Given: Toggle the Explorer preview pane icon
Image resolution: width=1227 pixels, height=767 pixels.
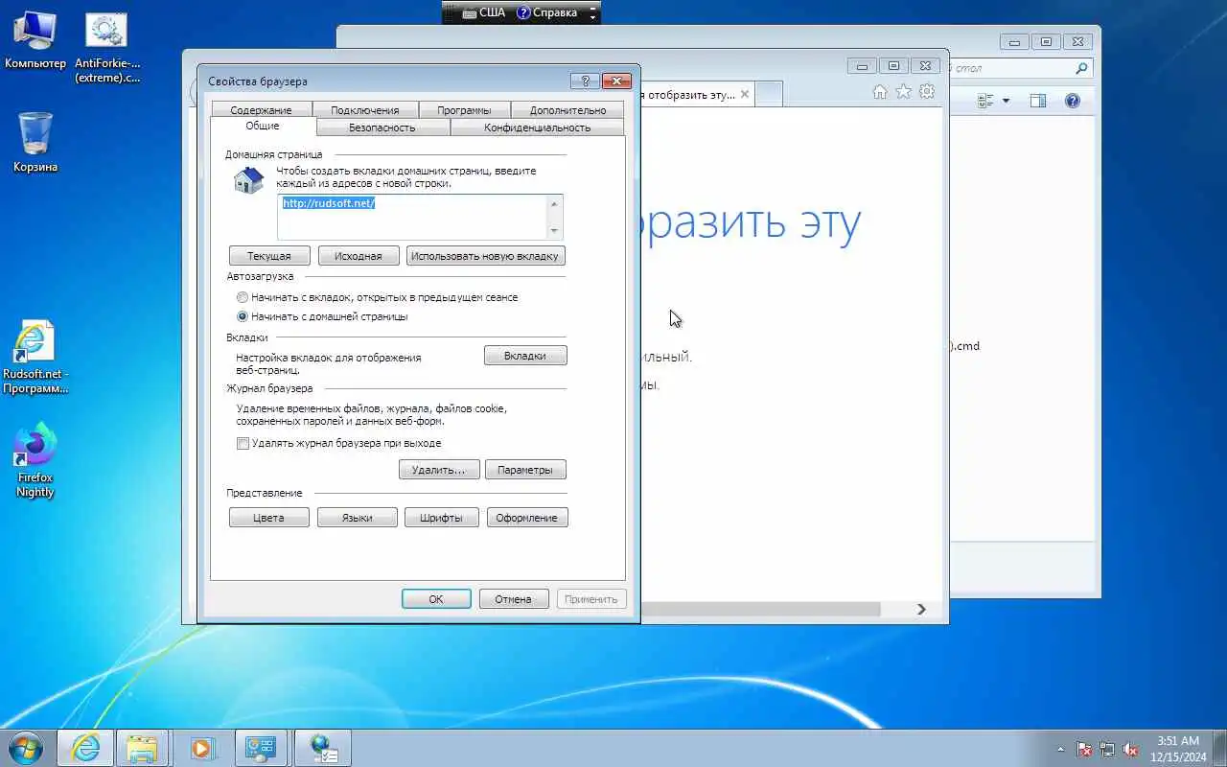Looking at the screenshot, I should (1037, 101).
